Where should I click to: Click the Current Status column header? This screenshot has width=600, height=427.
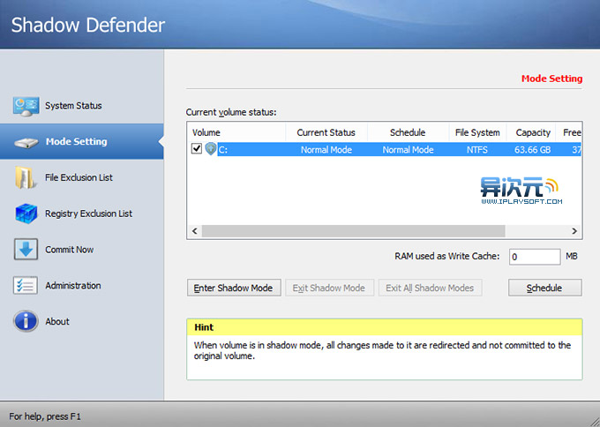point(326,132)
